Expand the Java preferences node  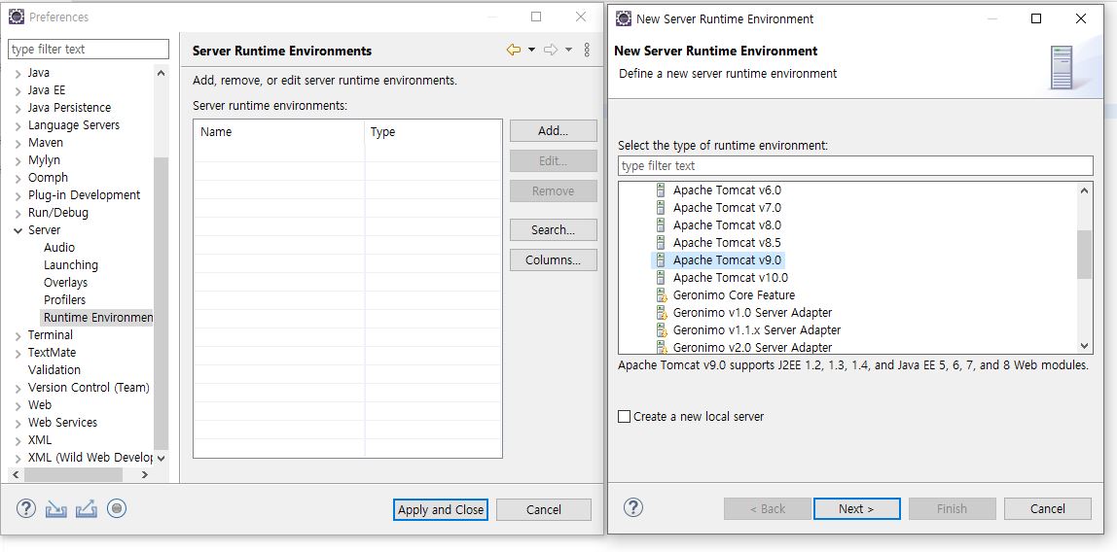[x=18, y=73]
